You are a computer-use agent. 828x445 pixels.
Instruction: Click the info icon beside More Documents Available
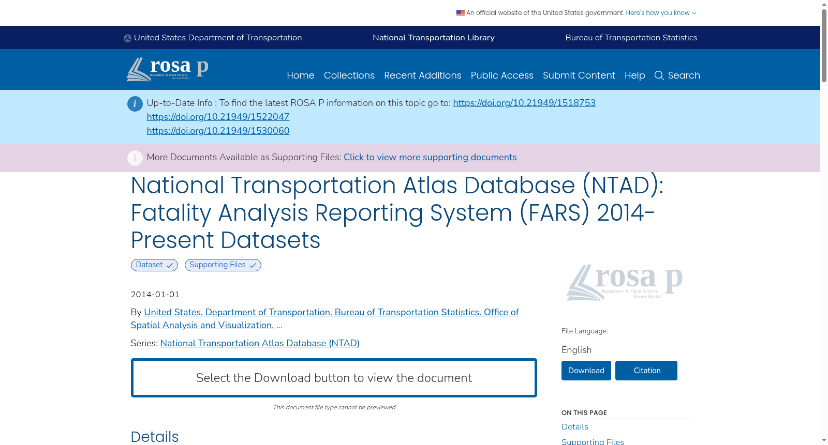tap(135, 158)
